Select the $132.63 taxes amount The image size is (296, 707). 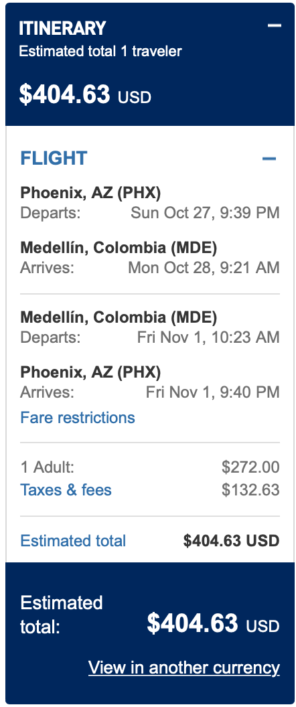[x=250, y=490]
